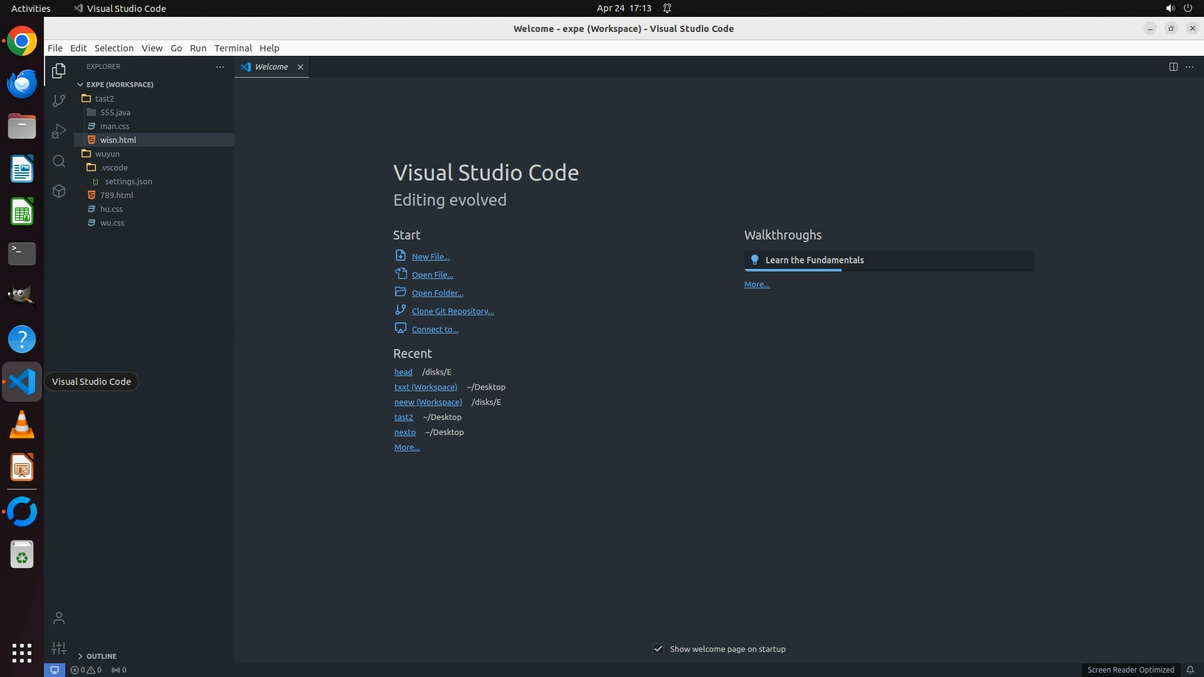The height and width of the screenshot is (677, 1204).
Task: Open the Source Control view
Action: (59, 101)
